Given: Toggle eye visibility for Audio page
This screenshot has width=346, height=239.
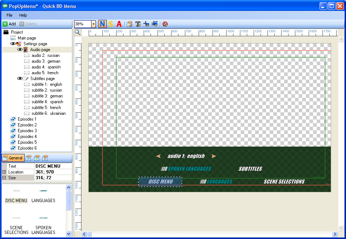Looking at the screenshot, I should coord(20,50).
